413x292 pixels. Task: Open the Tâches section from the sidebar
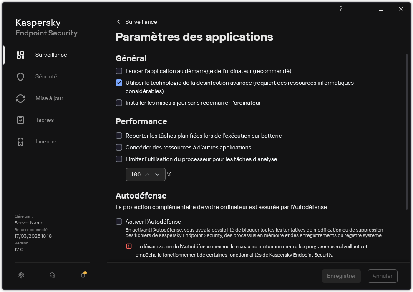(x=44, y=120)
